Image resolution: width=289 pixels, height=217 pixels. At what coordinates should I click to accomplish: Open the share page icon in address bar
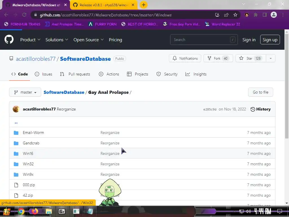tap(226, 15)
